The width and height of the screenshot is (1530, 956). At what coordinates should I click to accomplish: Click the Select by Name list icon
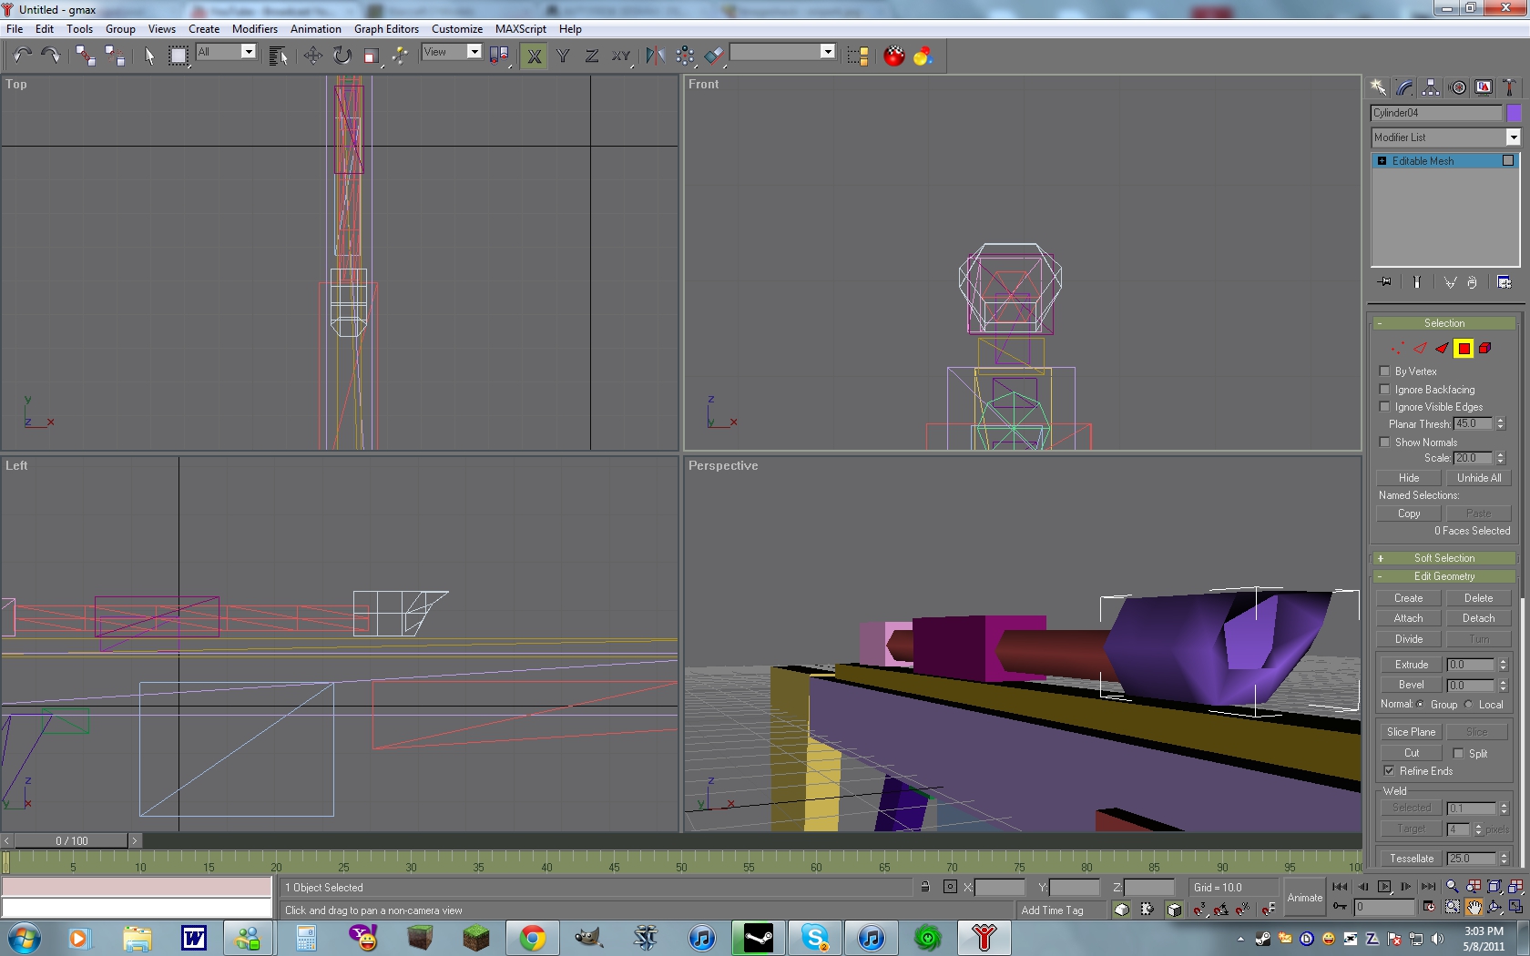[279, 56]
